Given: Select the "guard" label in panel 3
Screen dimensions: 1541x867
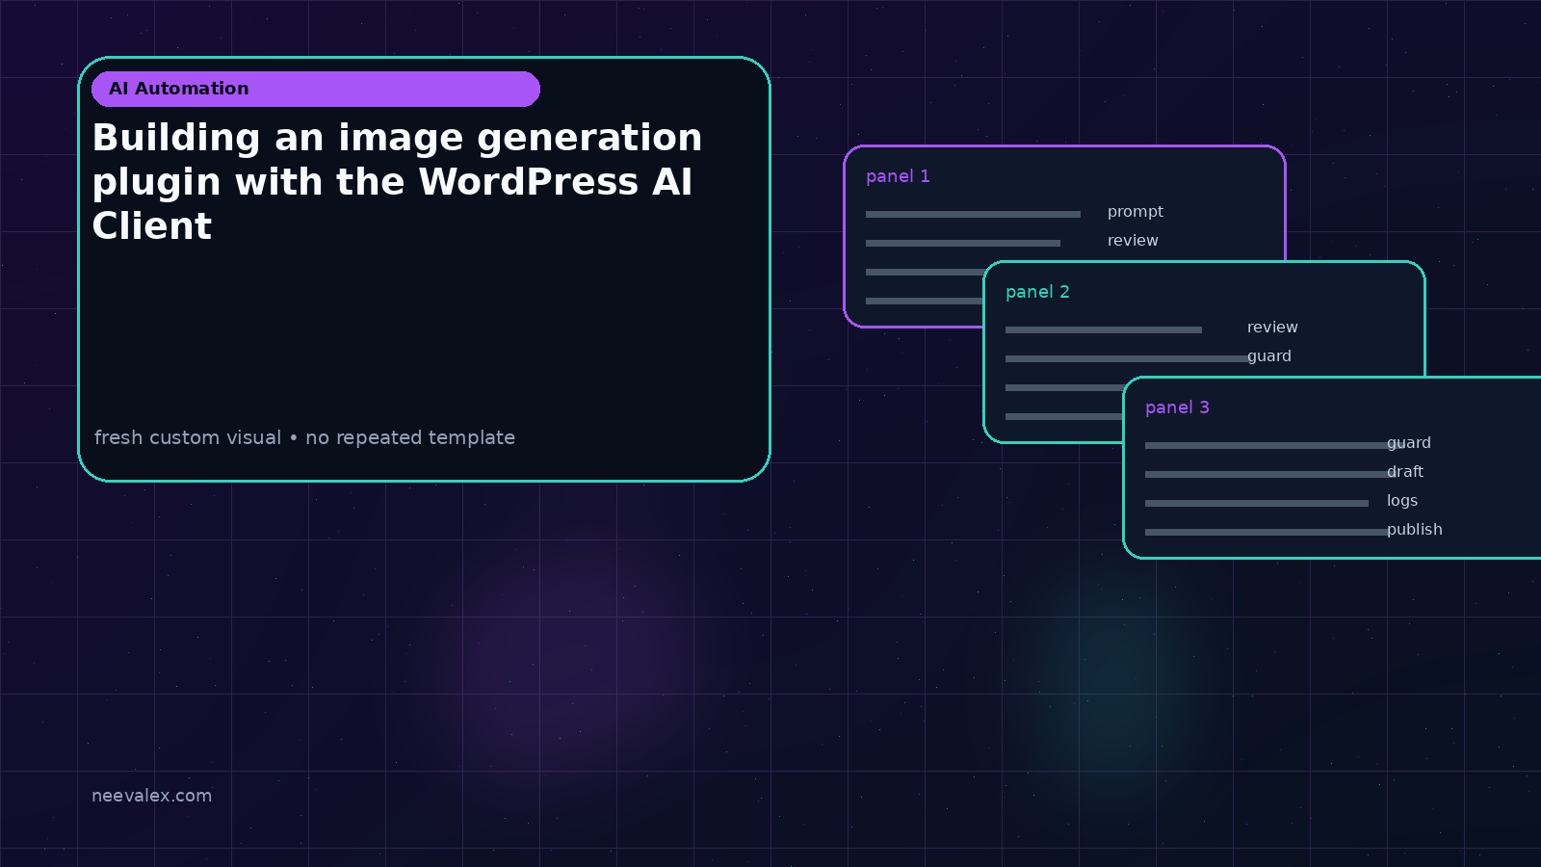Looking at the screenshot, I should 1409,443.
